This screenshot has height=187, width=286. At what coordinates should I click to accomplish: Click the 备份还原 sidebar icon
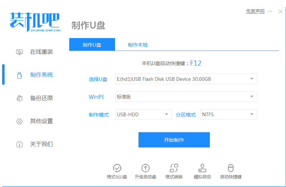[19, 98]
